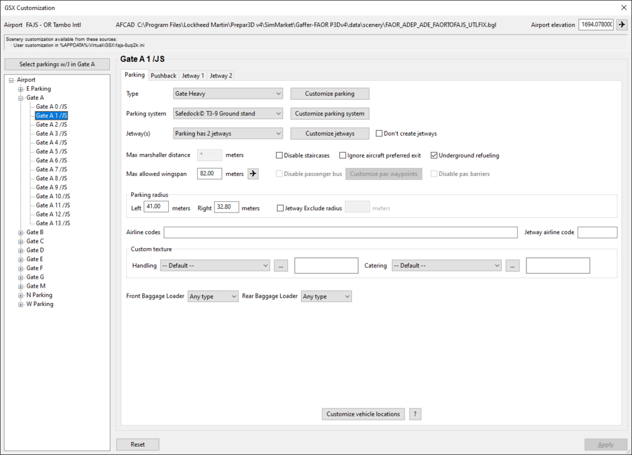Enable the Disable staircases checkbox

(x=280, y=155)
